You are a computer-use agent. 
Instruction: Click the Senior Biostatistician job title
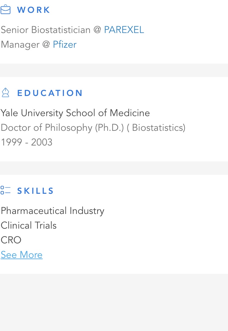46,30
